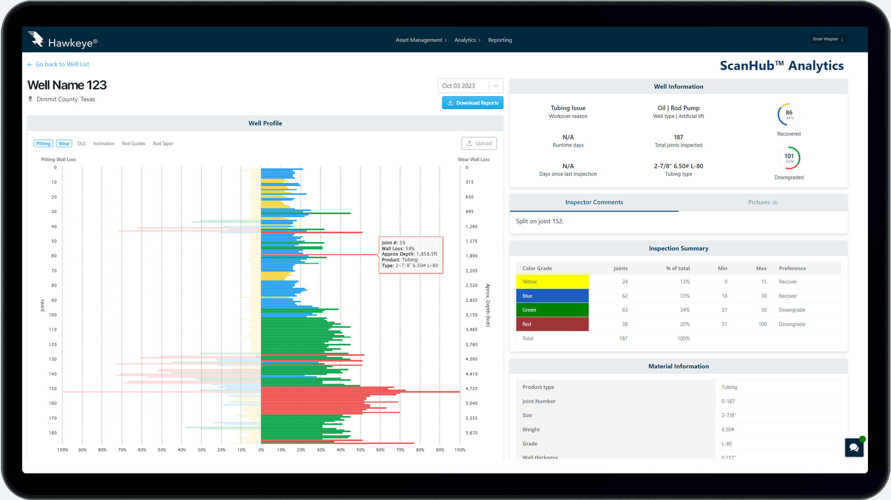Viewport: 891px width, 500px height.
Task: Enable the DLS chart overlay
Action: coord(81,144)
